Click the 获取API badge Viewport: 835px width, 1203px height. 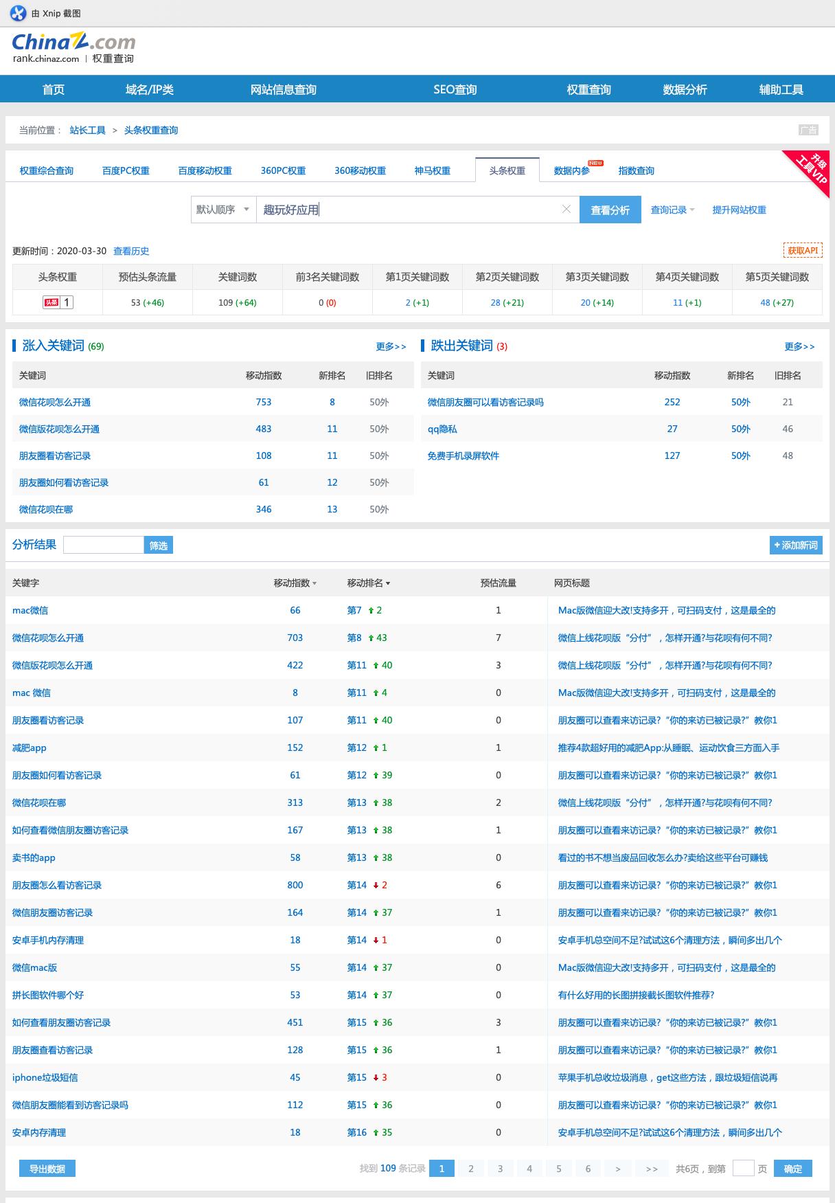pyautogui.click(x=802, y=251)
